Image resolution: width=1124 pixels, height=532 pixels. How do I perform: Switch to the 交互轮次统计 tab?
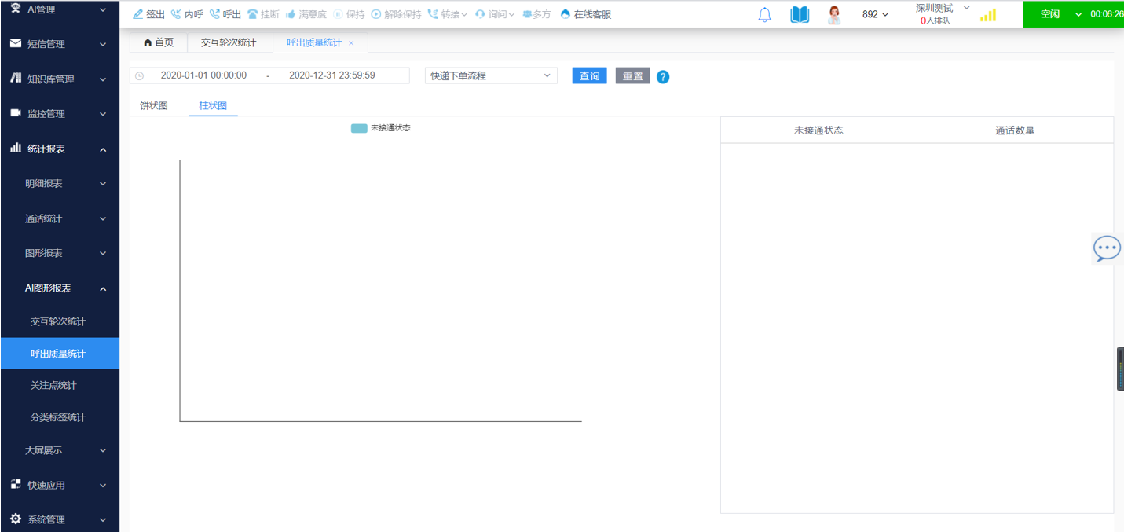click(229, 42)
